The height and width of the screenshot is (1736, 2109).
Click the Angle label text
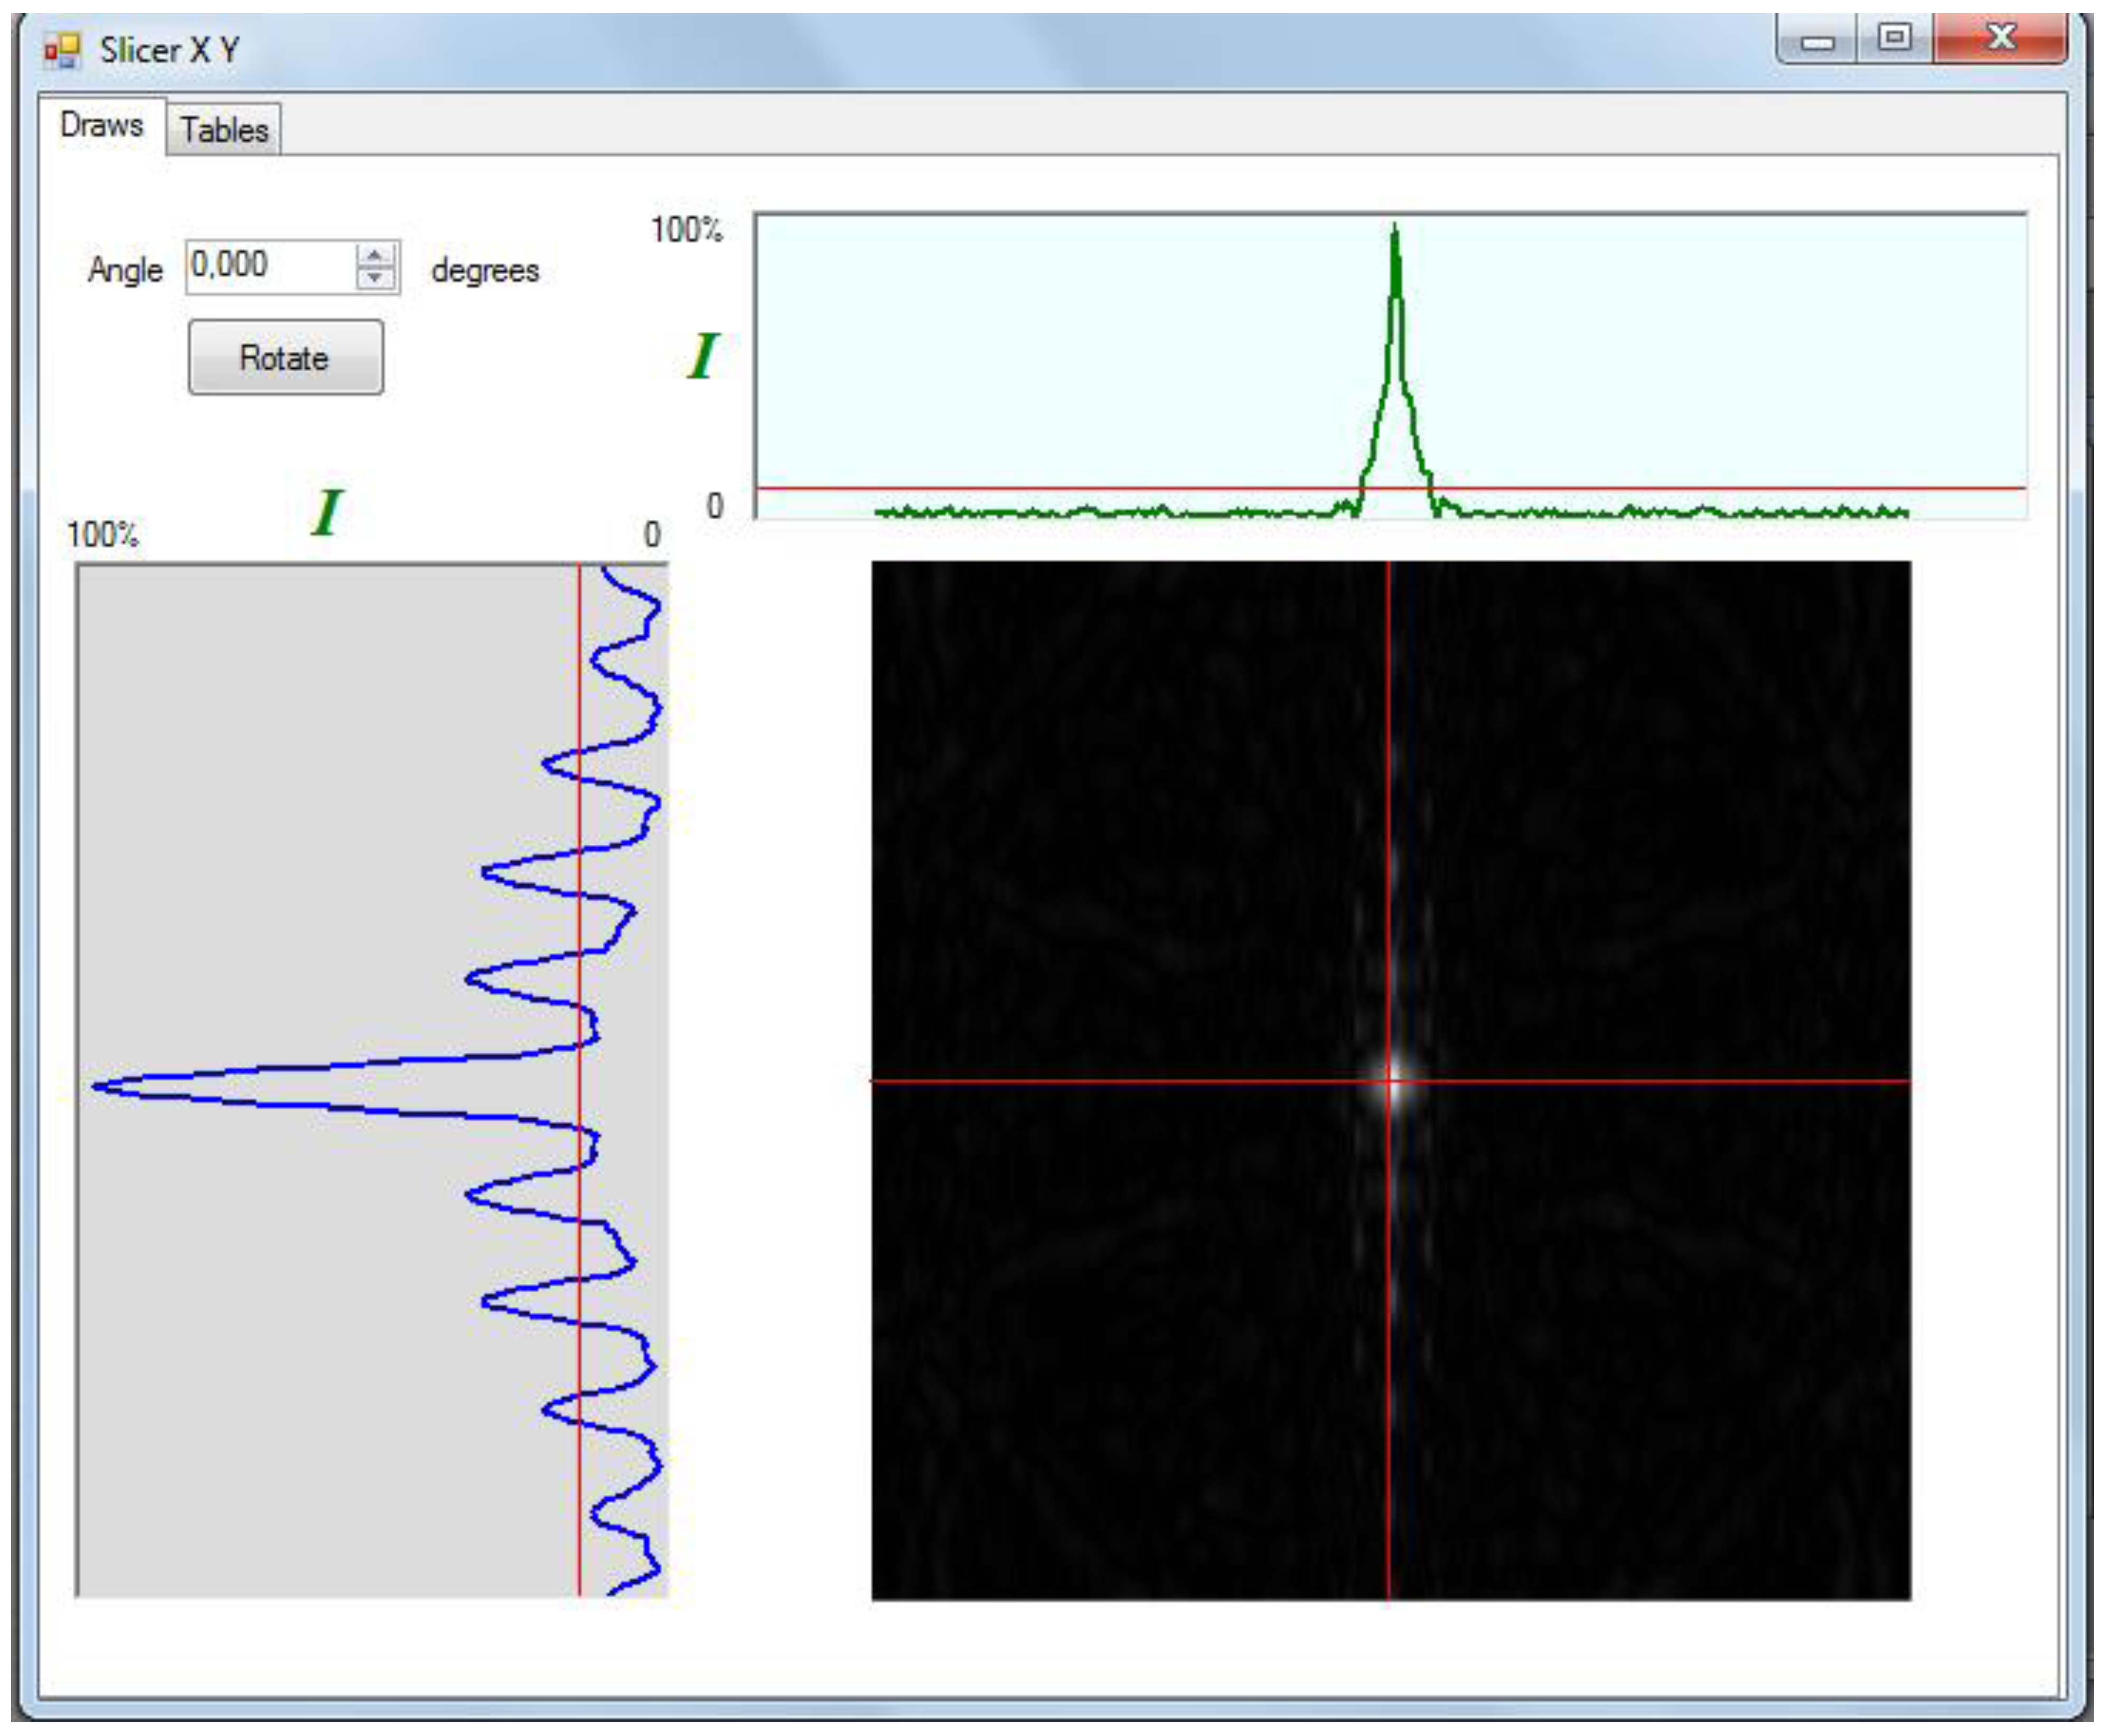pos(125,270)
